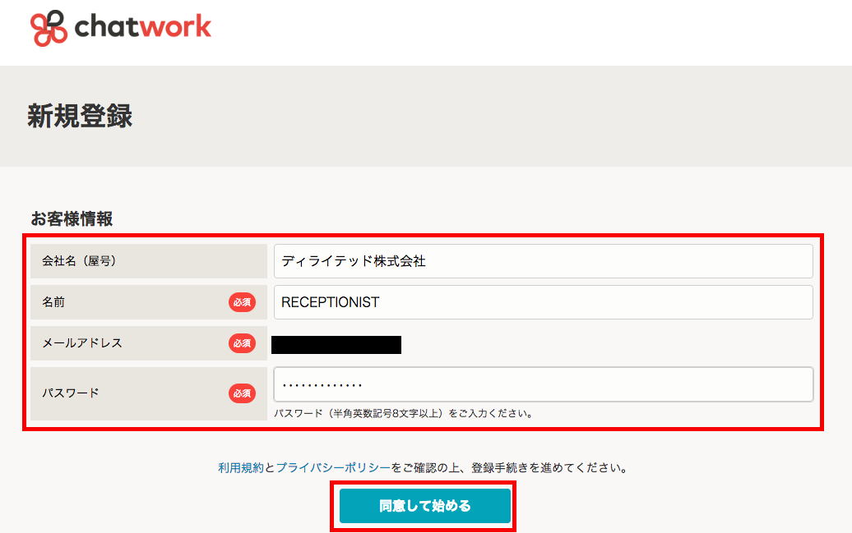Click into the パスワード input field

point(543,384)
